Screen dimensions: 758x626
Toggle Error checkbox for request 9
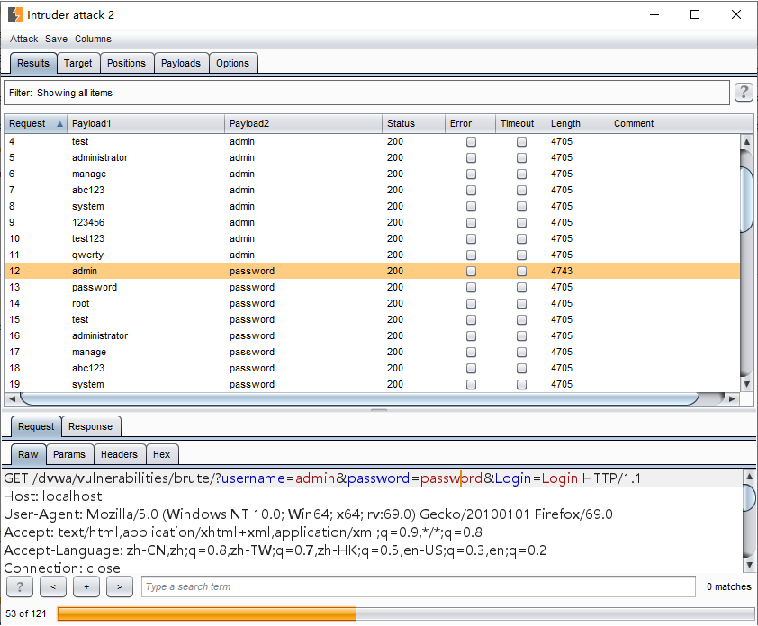471,223
